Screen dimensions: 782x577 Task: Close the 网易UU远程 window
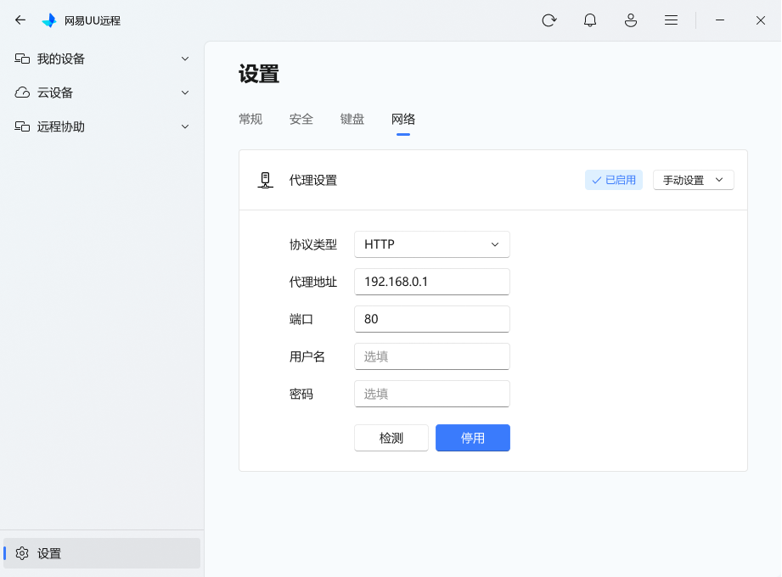coord(761,20)
